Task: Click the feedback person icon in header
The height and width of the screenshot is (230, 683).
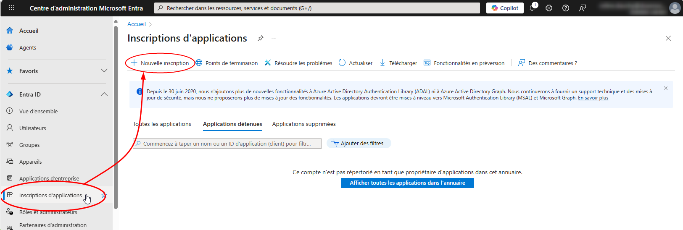Action: click(583, 8)
